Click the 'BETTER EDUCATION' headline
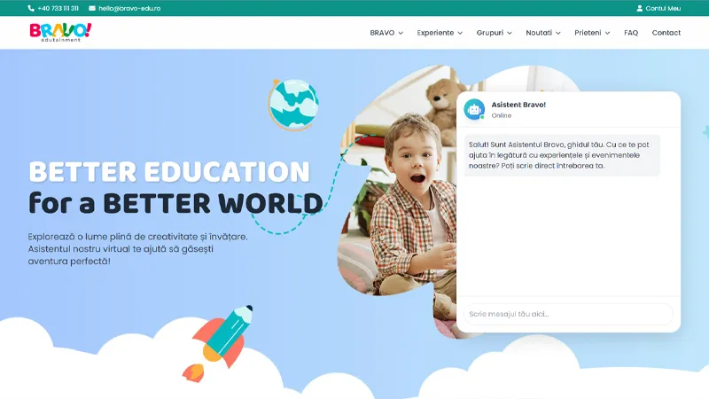This screenshot has width=709, height=399. pos(169,172)
